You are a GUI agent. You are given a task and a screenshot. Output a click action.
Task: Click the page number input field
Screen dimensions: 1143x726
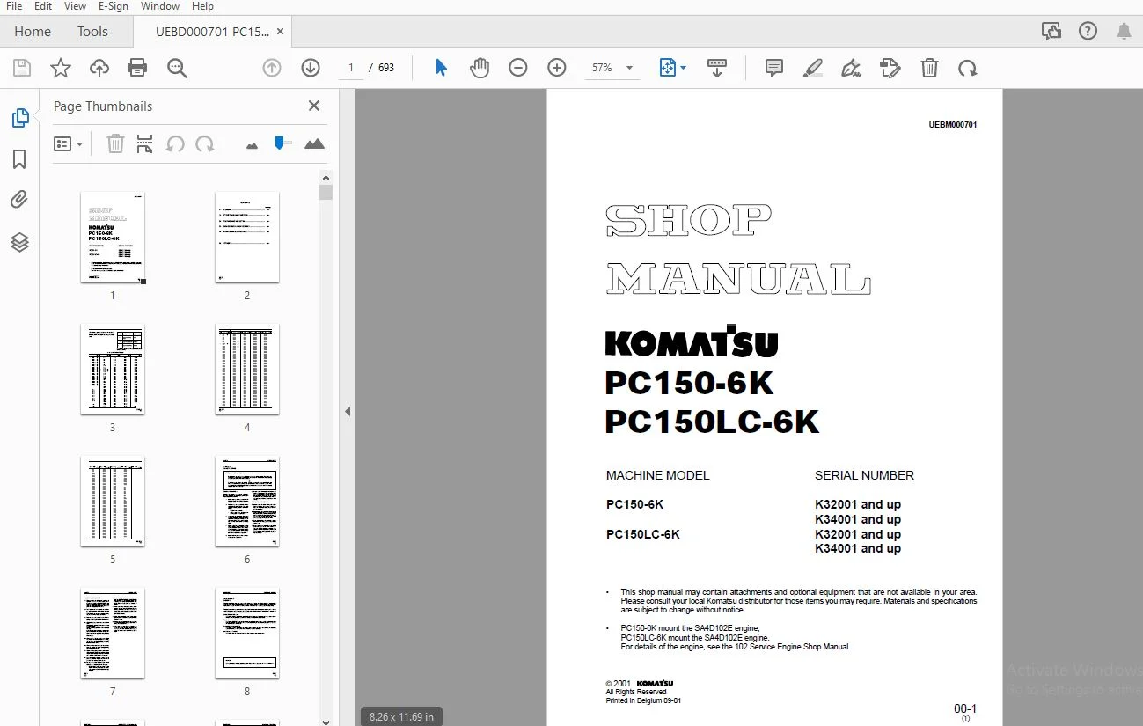(x=351, y=68)
